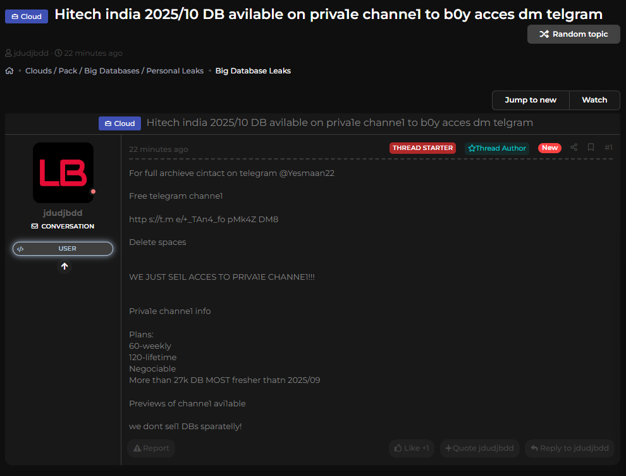The width and height of the screenshot is (626, 476).
Task: Start a CONVERSATION with the user
Action: tap(63, 226)
